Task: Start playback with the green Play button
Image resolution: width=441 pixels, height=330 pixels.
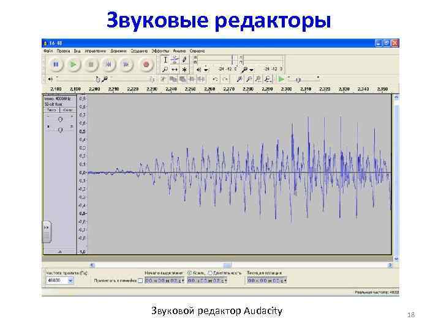Action: [73, 65]
